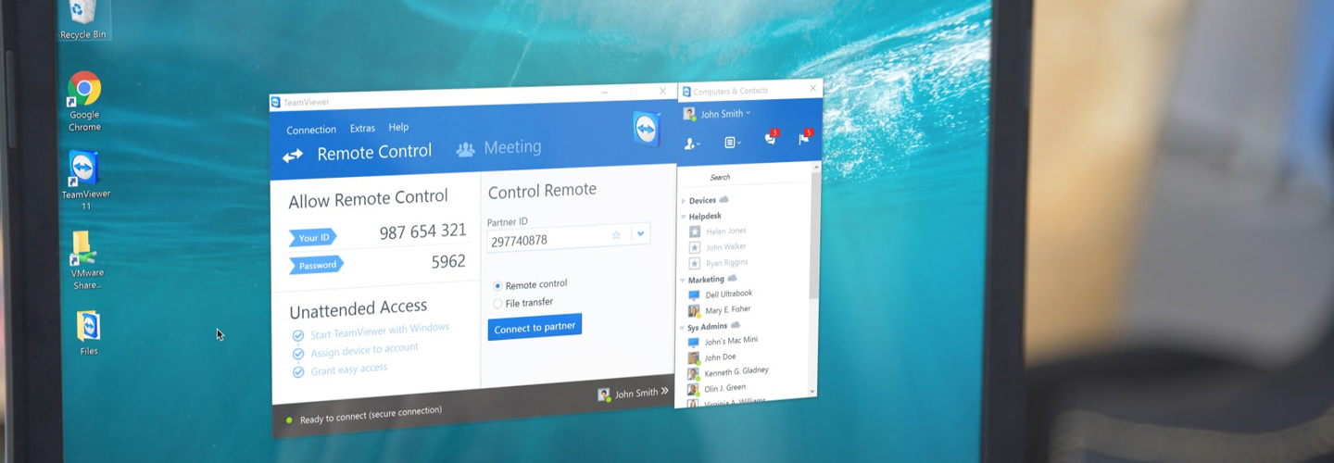The height and width of the screenshot is (463, 1334).
Task: Click Mary E. Fisher's avatar
Action: [694, 311]
